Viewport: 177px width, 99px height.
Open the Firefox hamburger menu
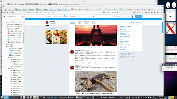pyautogui.click(x=161, y=13)
